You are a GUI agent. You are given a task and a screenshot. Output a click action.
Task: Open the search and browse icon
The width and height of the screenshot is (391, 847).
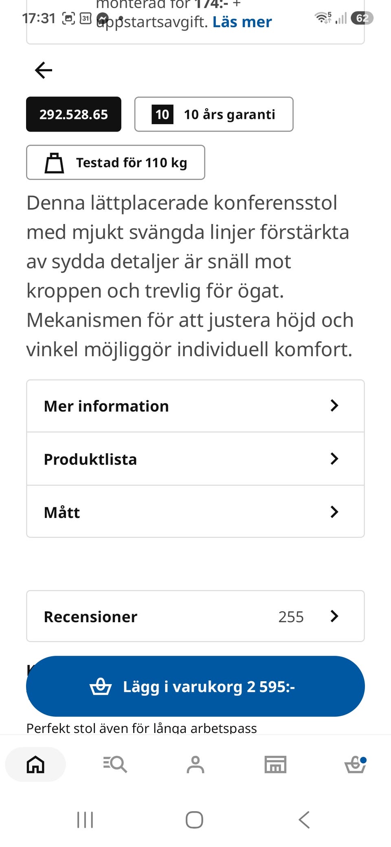point(115,764)
